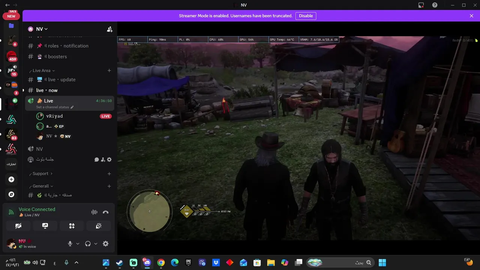Image resolution: width=480 pixels, height=270 pixels.
Task: Open the صدقه · جارية text channel
Action: (x=70, y=195)
